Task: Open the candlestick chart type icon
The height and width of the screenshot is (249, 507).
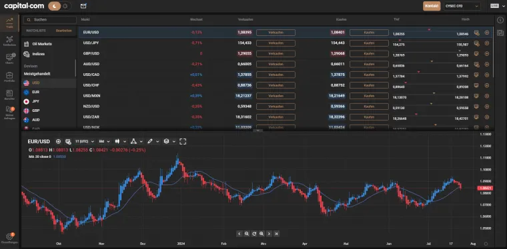Action: 117,141
